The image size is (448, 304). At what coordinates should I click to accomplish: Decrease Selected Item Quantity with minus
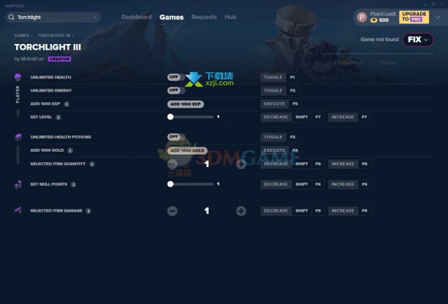(172, 164)
